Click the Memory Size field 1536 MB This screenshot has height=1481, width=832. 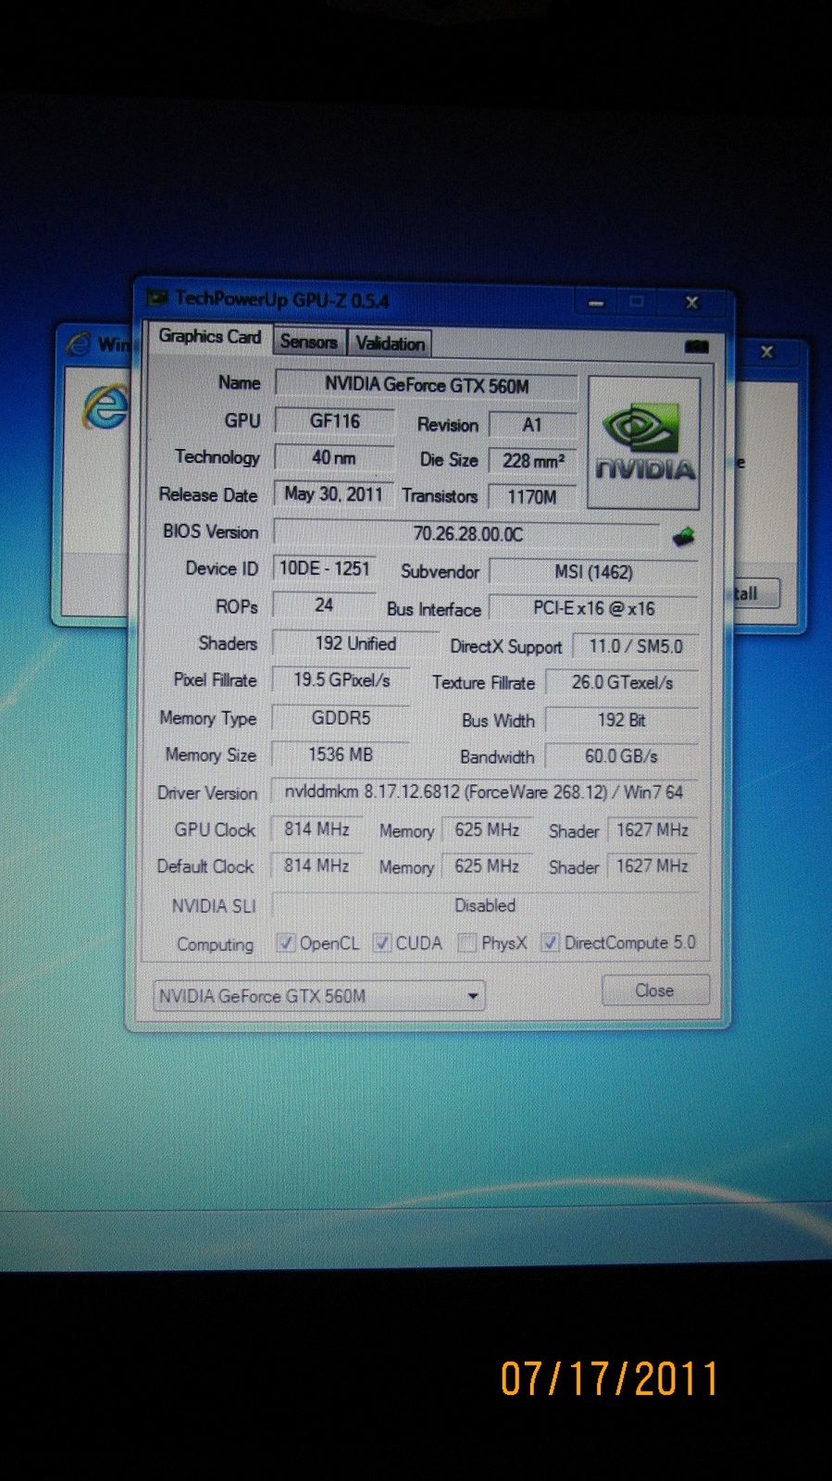click(x=341, y=754)
